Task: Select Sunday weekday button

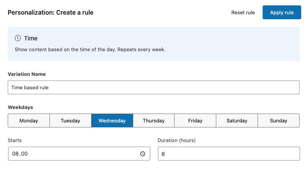Action: point(278,120)
